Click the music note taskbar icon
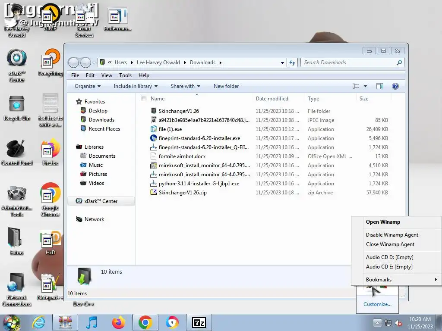The height and width of the screenshot is (331, 442). (x=92, y=322)
